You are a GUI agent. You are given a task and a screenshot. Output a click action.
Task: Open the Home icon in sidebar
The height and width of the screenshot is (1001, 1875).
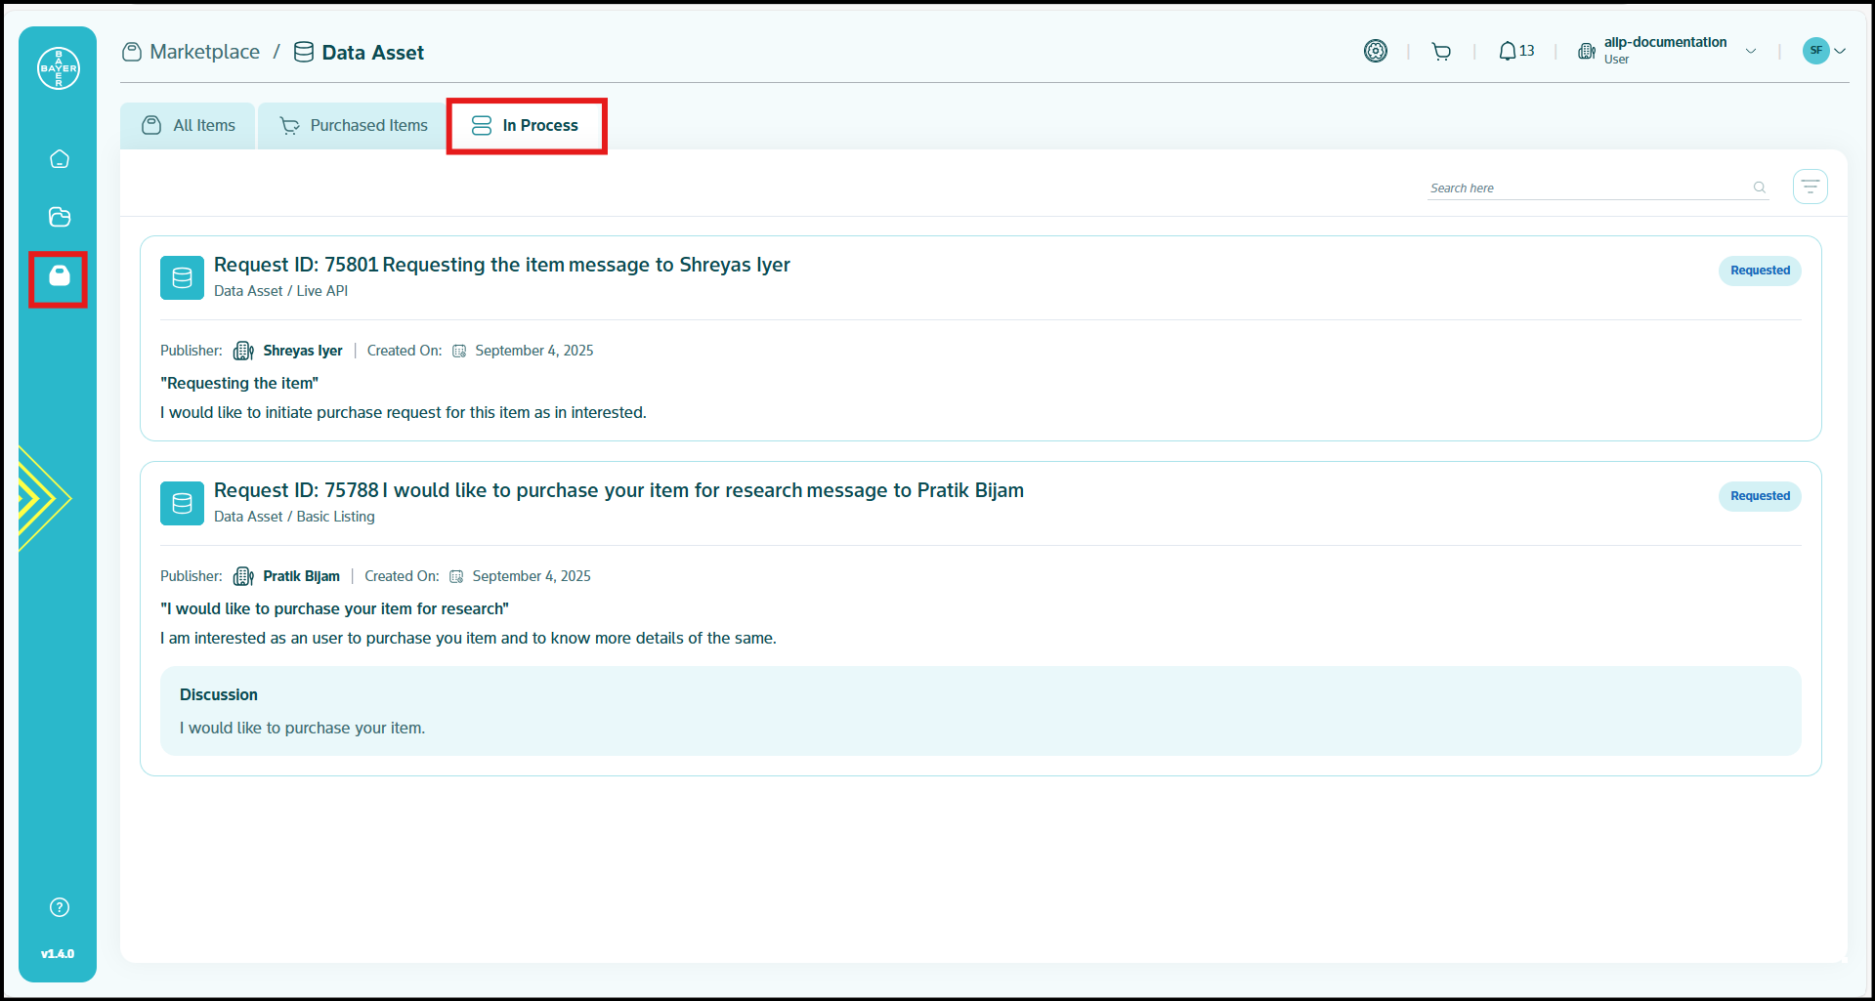[60, 159]
